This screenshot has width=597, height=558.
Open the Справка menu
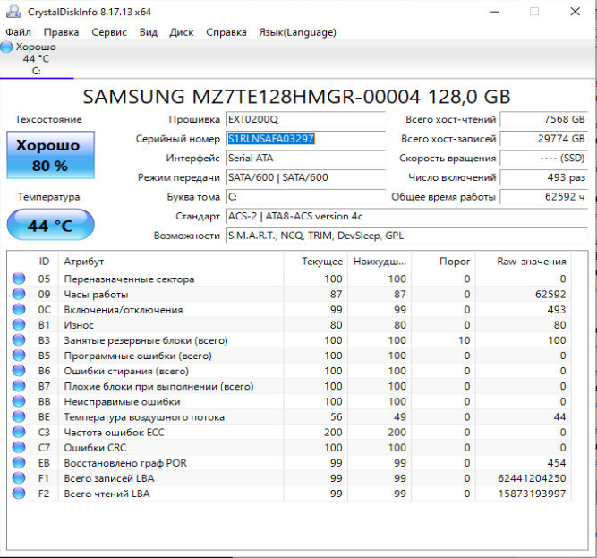click(x=226, y=32)
